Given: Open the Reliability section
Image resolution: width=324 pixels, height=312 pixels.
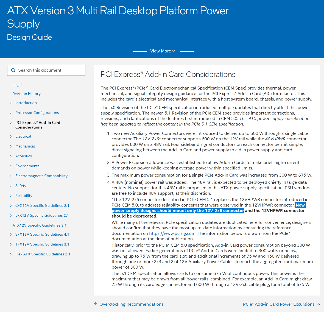Looking at the screenshot, I should click(24, 196).
